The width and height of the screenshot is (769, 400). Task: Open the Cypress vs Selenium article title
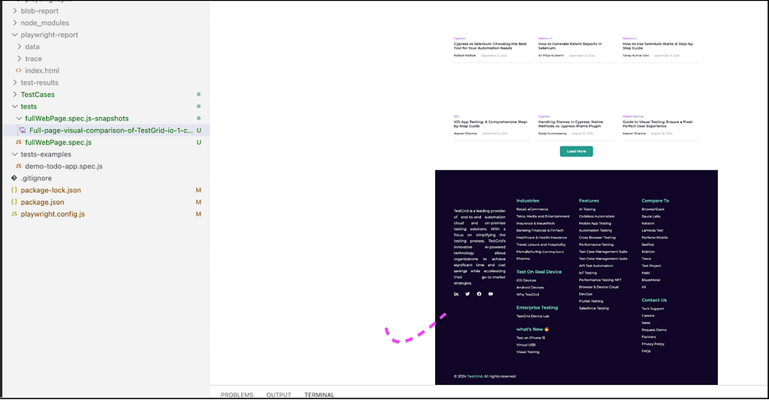490,46
